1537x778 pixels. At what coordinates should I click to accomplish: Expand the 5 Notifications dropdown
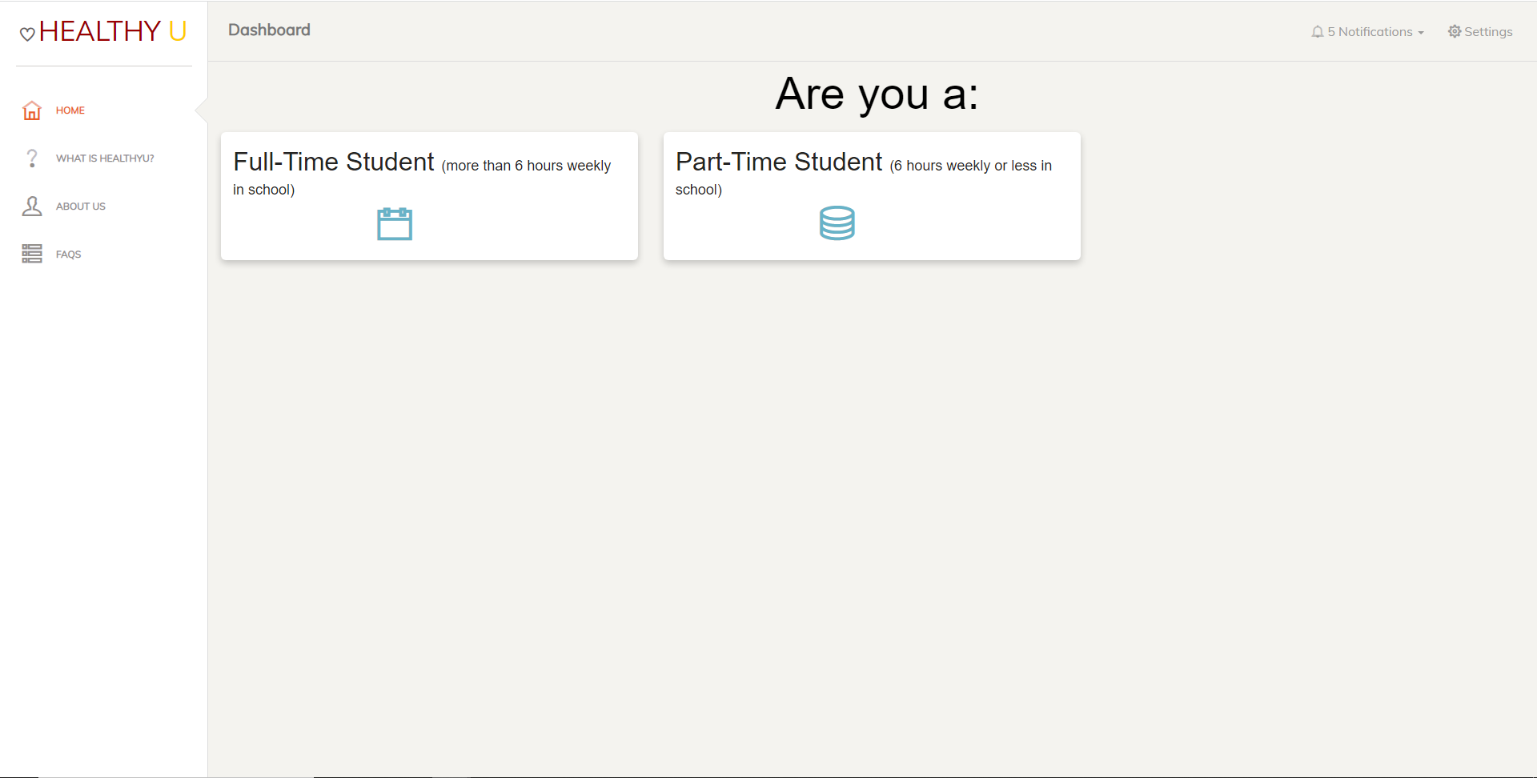[x=1370, y=32]
